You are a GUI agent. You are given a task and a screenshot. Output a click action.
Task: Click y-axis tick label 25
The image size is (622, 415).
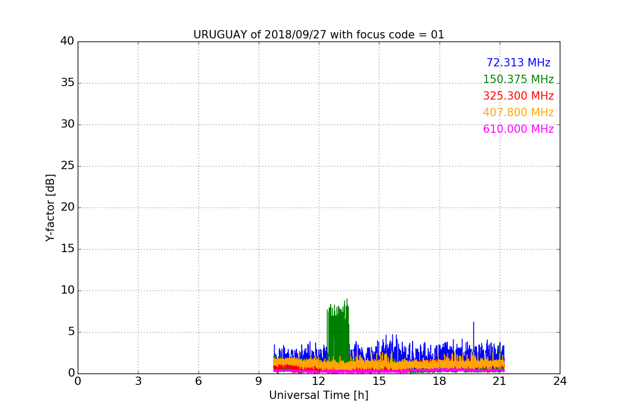pos(67,166)
